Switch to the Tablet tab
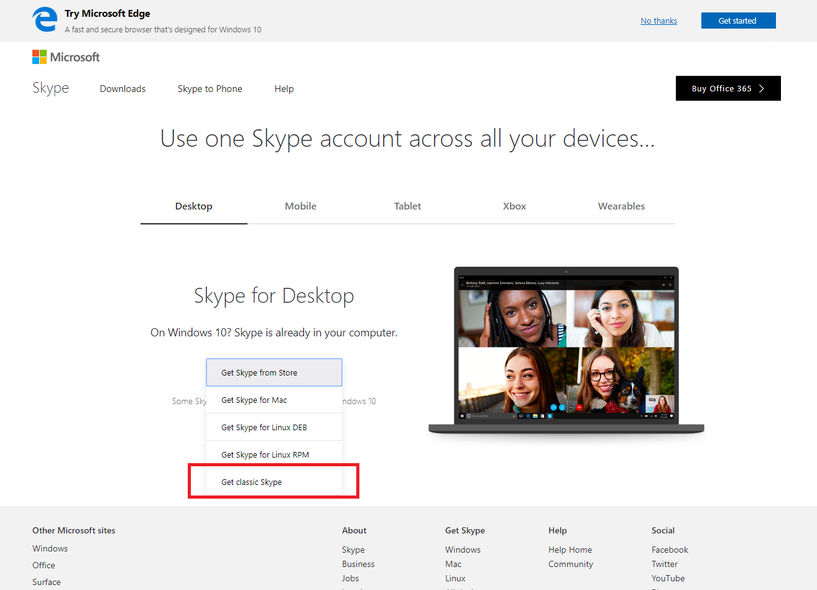Screen dimensions: 817x590 pyautogui.click(x=408, y=206)
